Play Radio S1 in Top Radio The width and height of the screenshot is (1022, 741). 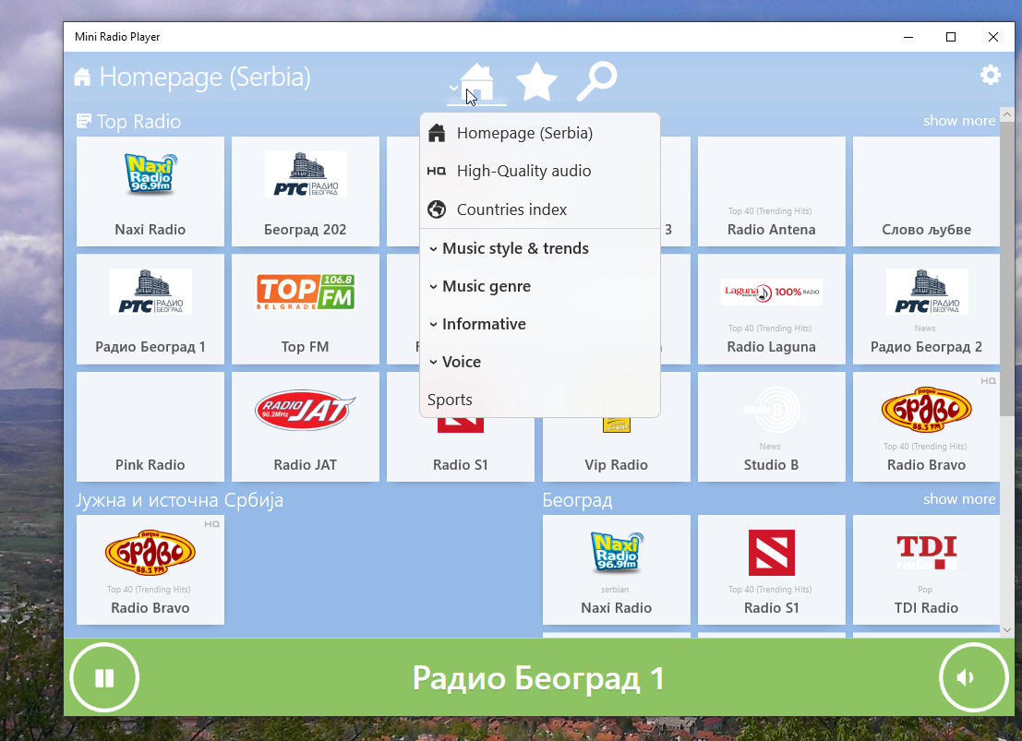pyautogui.click(x=460, y=449)
